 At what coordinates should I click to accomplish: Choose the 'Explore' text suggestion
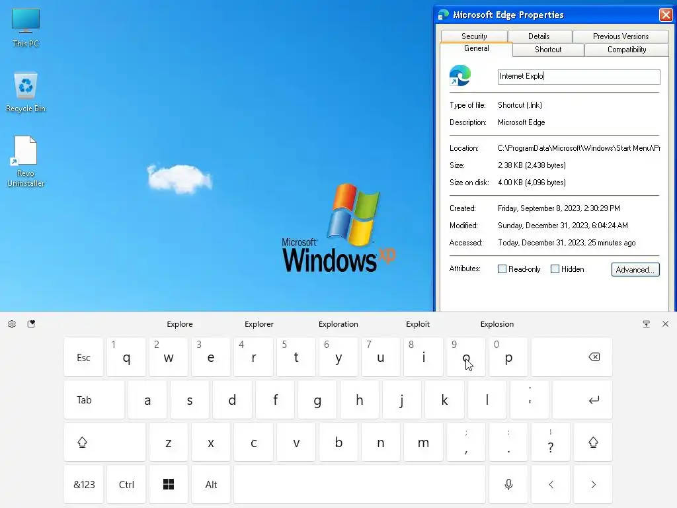point(180,324)
